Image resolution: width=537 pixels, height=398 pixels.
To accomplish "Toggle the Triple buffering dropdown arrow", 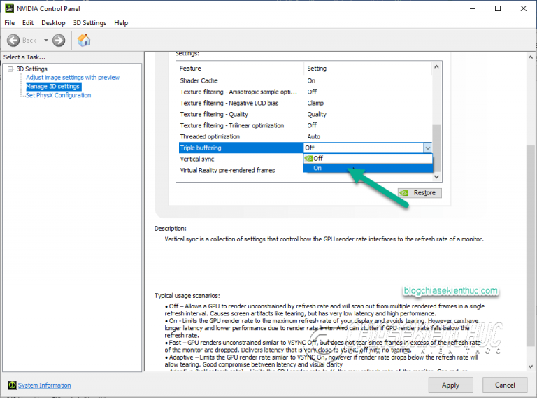I will coord(428,148).
